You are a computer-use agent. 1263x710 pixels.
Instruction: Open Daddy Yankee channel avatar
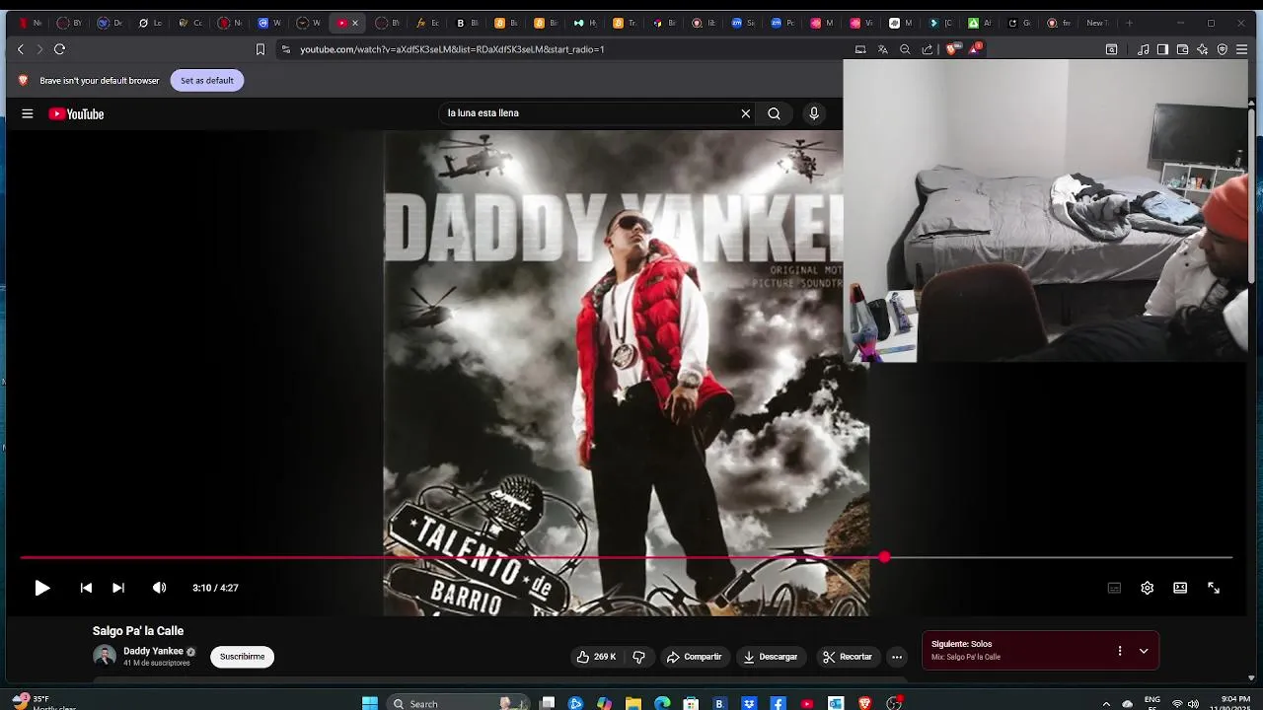(105, 657)
